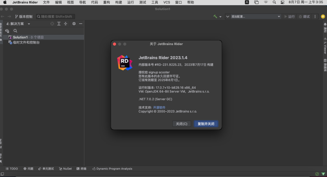327x177 pixels.
Task: Open the 单元测试 unit tests tool window
Action: [x=46, y=169]
